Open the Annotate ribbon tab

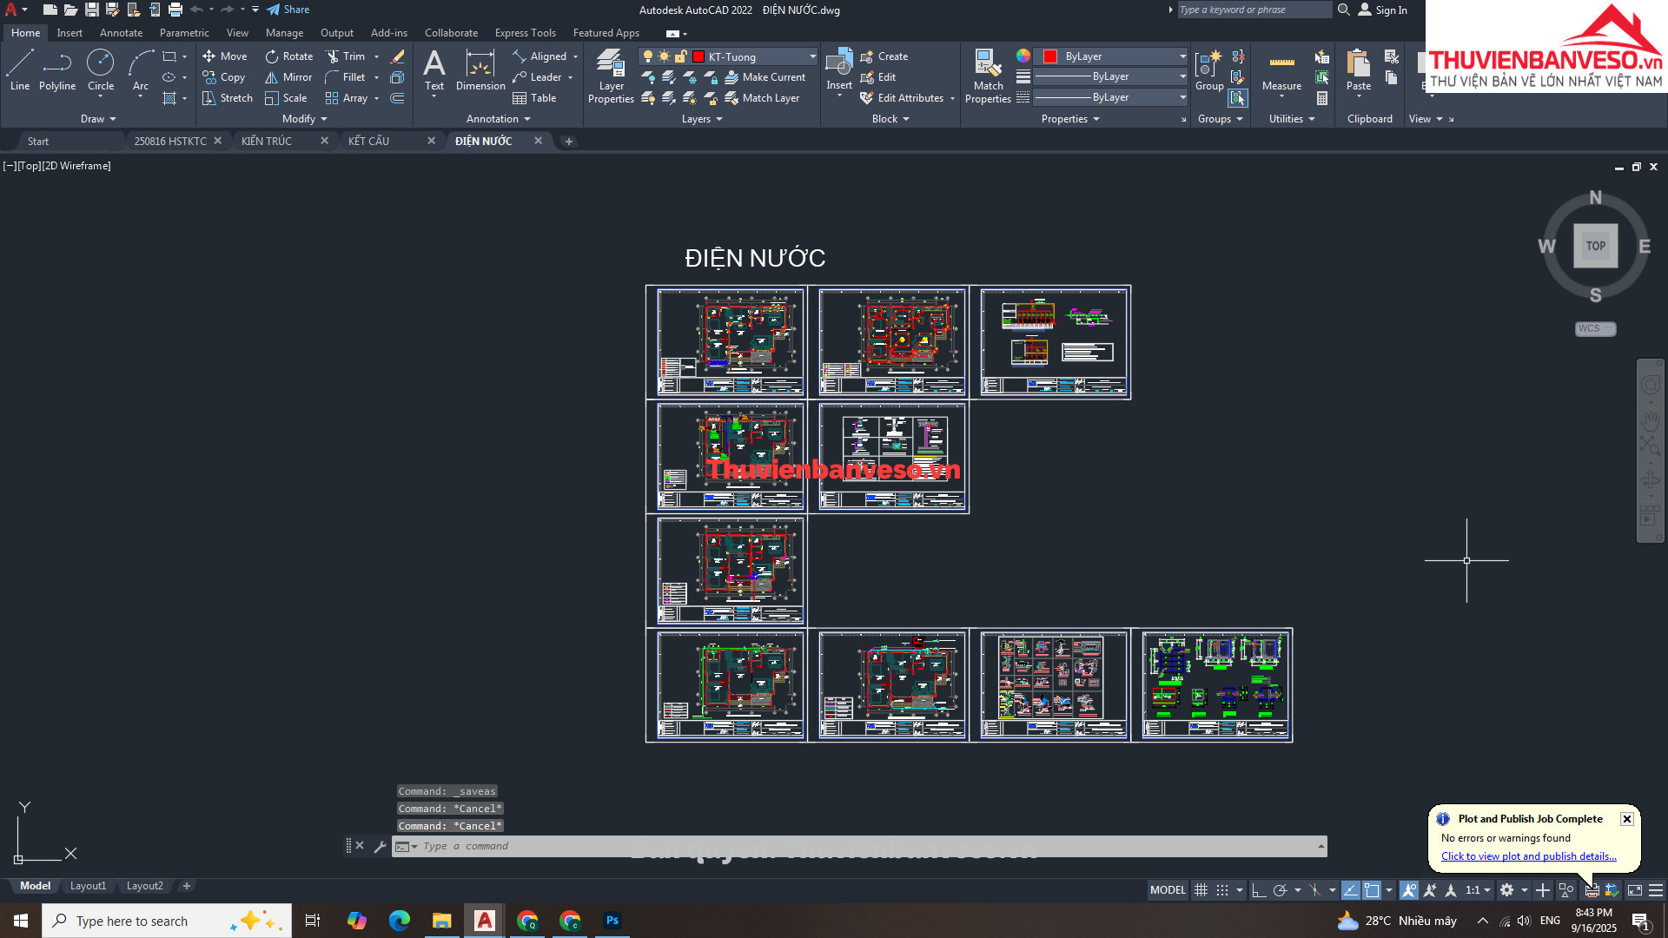121,33
